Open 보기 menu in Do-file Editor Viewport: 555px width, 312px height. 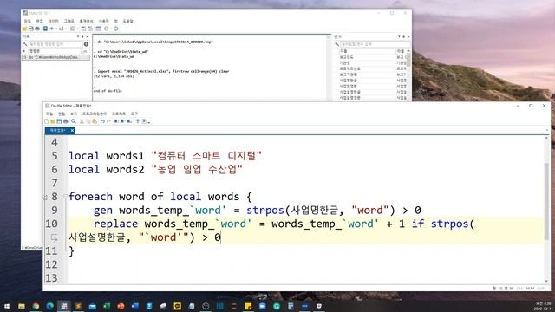pos(74,114)
